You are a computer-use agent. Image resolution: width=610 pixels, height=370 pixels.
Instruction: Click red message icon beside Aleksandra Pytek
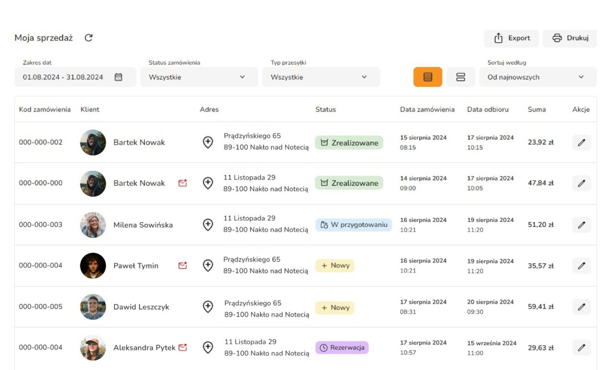[182, 348]
